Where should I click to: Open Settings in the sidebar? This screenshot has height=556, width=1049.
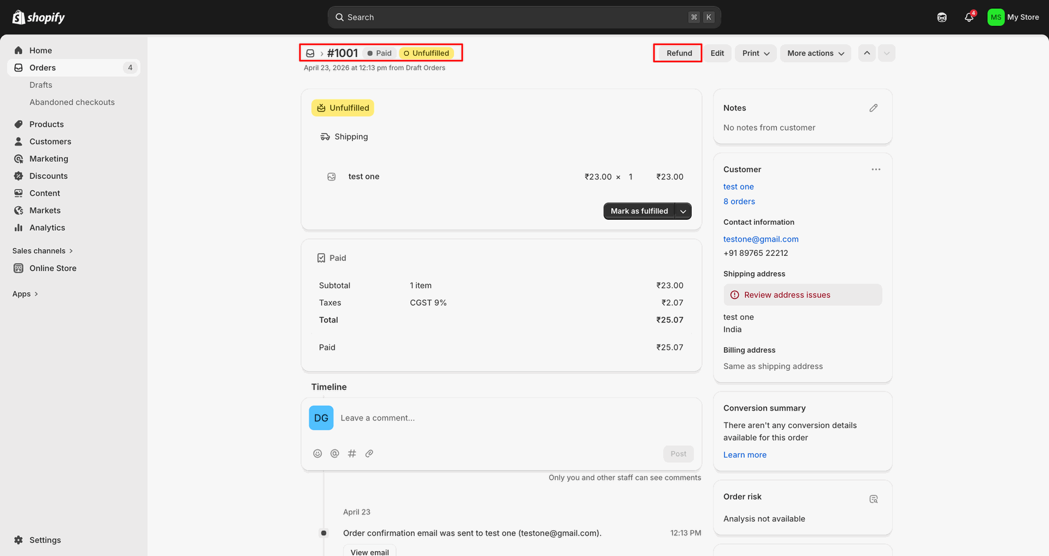point(74,540)
